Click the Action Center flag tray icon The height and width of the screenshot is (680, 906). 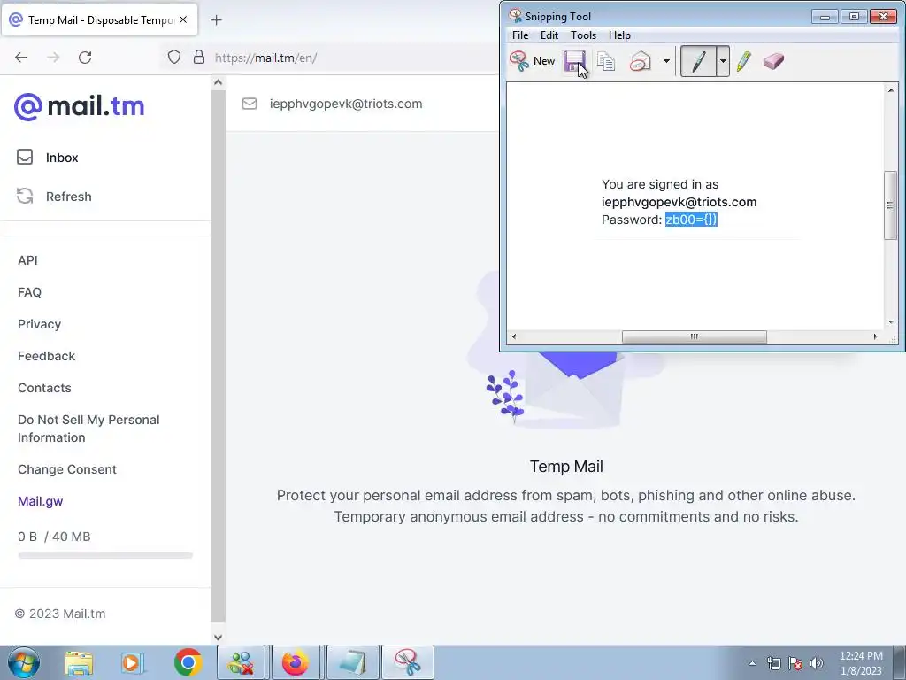pos(795,663)
